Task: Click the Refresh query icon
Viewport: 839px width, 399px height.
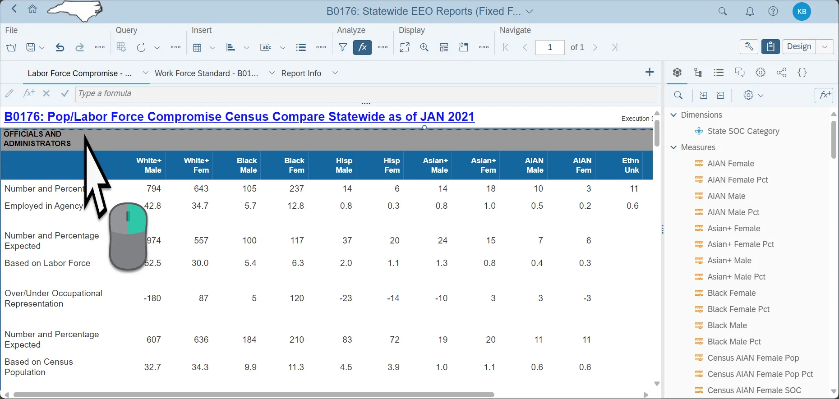Action: pyautogui.click(x=141, y=47)
